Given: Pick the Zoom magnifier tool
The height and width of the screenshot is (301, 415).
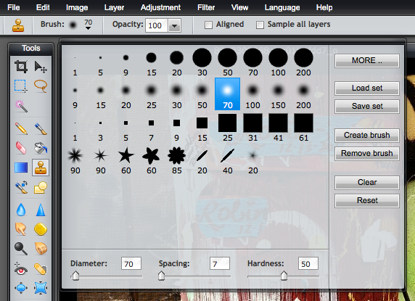Looking at the screenshot, I should (21, 249).
